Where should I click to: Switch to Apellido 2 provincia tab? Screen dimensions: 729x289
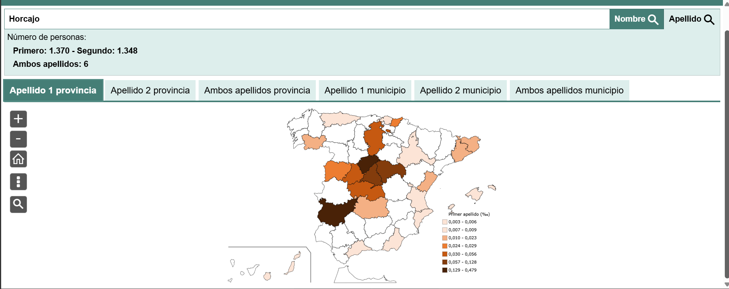(x=150, y=90)
